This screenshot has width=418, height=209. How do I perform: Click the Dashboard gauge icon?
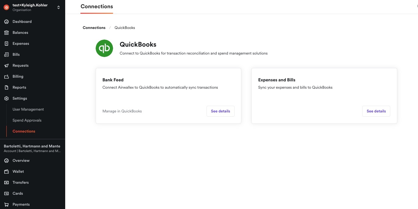pos(6,22)
